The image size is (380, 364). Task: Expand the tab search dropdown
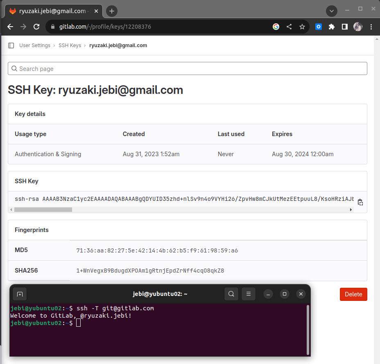click(332, 11)
